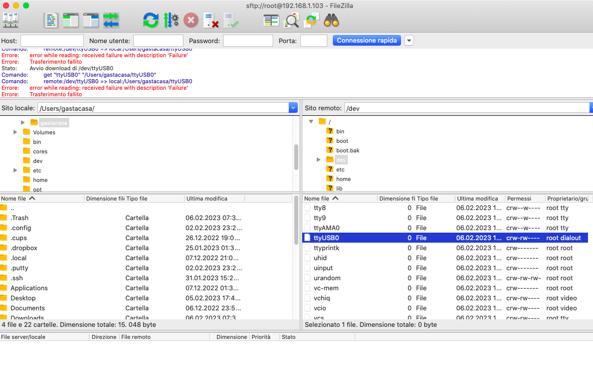Expand Volumes folder in local tree
Screen dimensions: 593x373
pos(15,132)
